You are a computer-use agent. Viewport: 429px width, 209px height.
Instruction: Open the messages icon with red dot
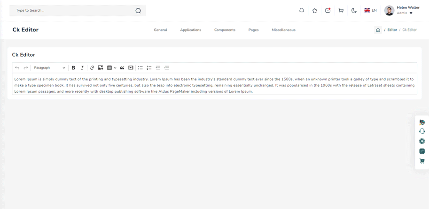(328, 11)
